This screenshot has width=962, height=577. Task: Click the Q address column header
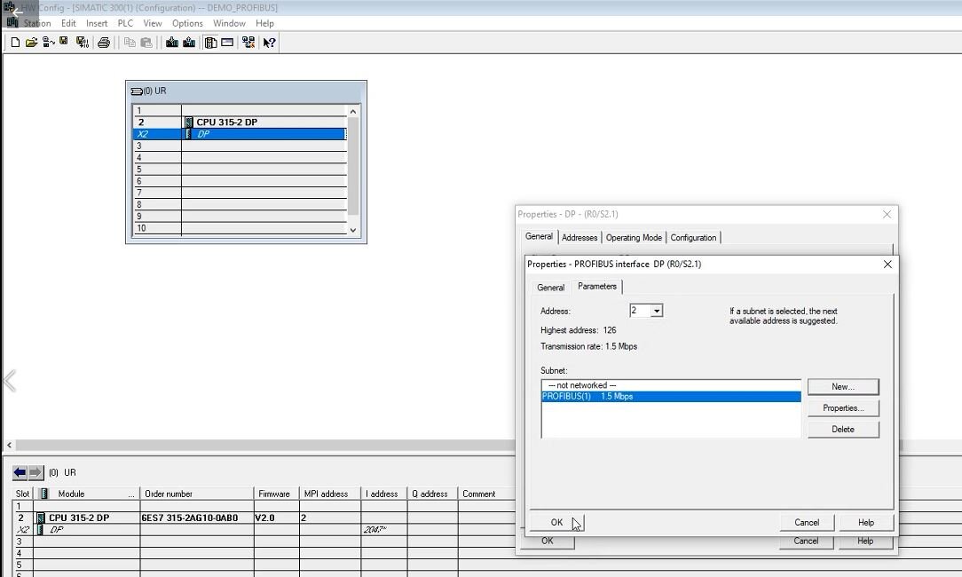point(432,494)
